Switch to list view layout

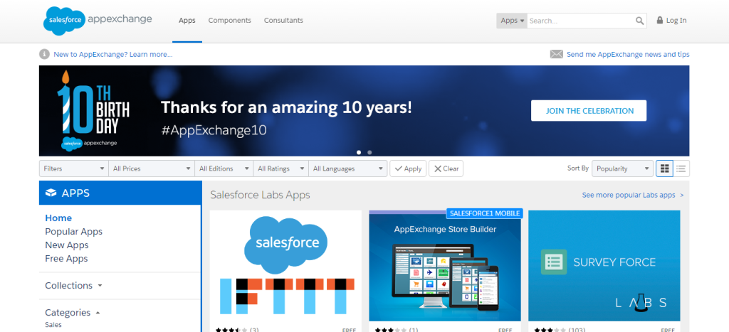pos(681,168)
